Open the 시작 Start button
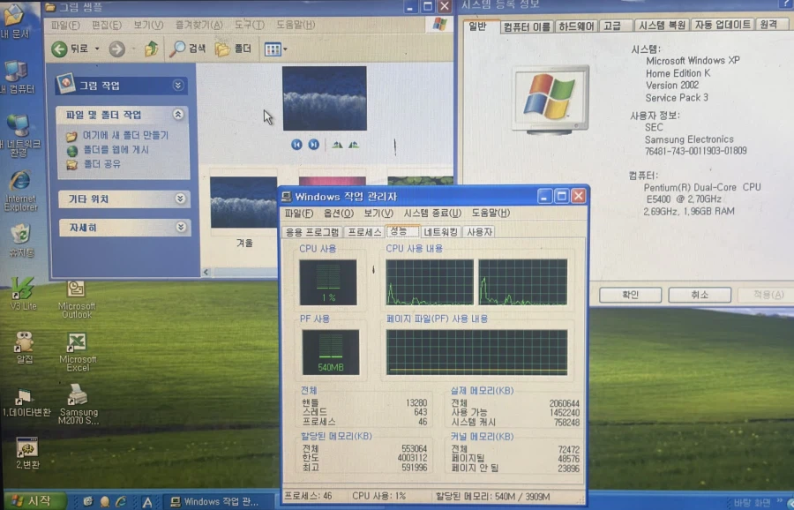 [x=34, y=501]
